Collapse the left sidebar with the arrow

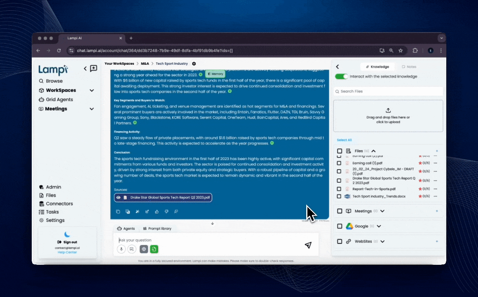pyautogui.click(x=85, y=68)
